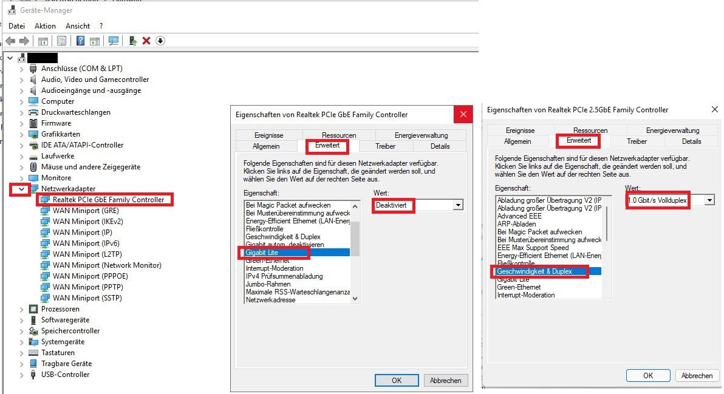Close the 2.5GbE Family Controller dialog
The image size is (724, 394).
715,109
